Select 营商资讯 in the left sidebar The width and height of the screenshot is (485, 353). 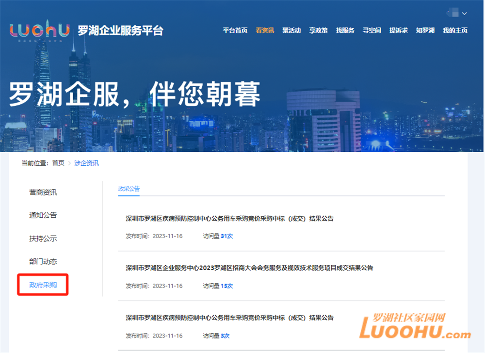[x=43, y=193]
